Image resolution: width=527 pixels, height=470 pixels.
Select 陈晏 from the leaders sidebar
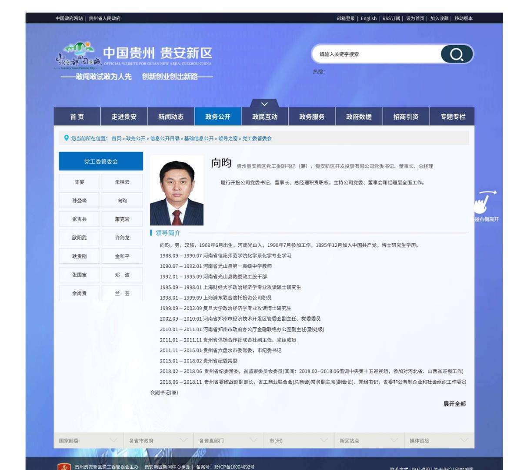(80, 182)
